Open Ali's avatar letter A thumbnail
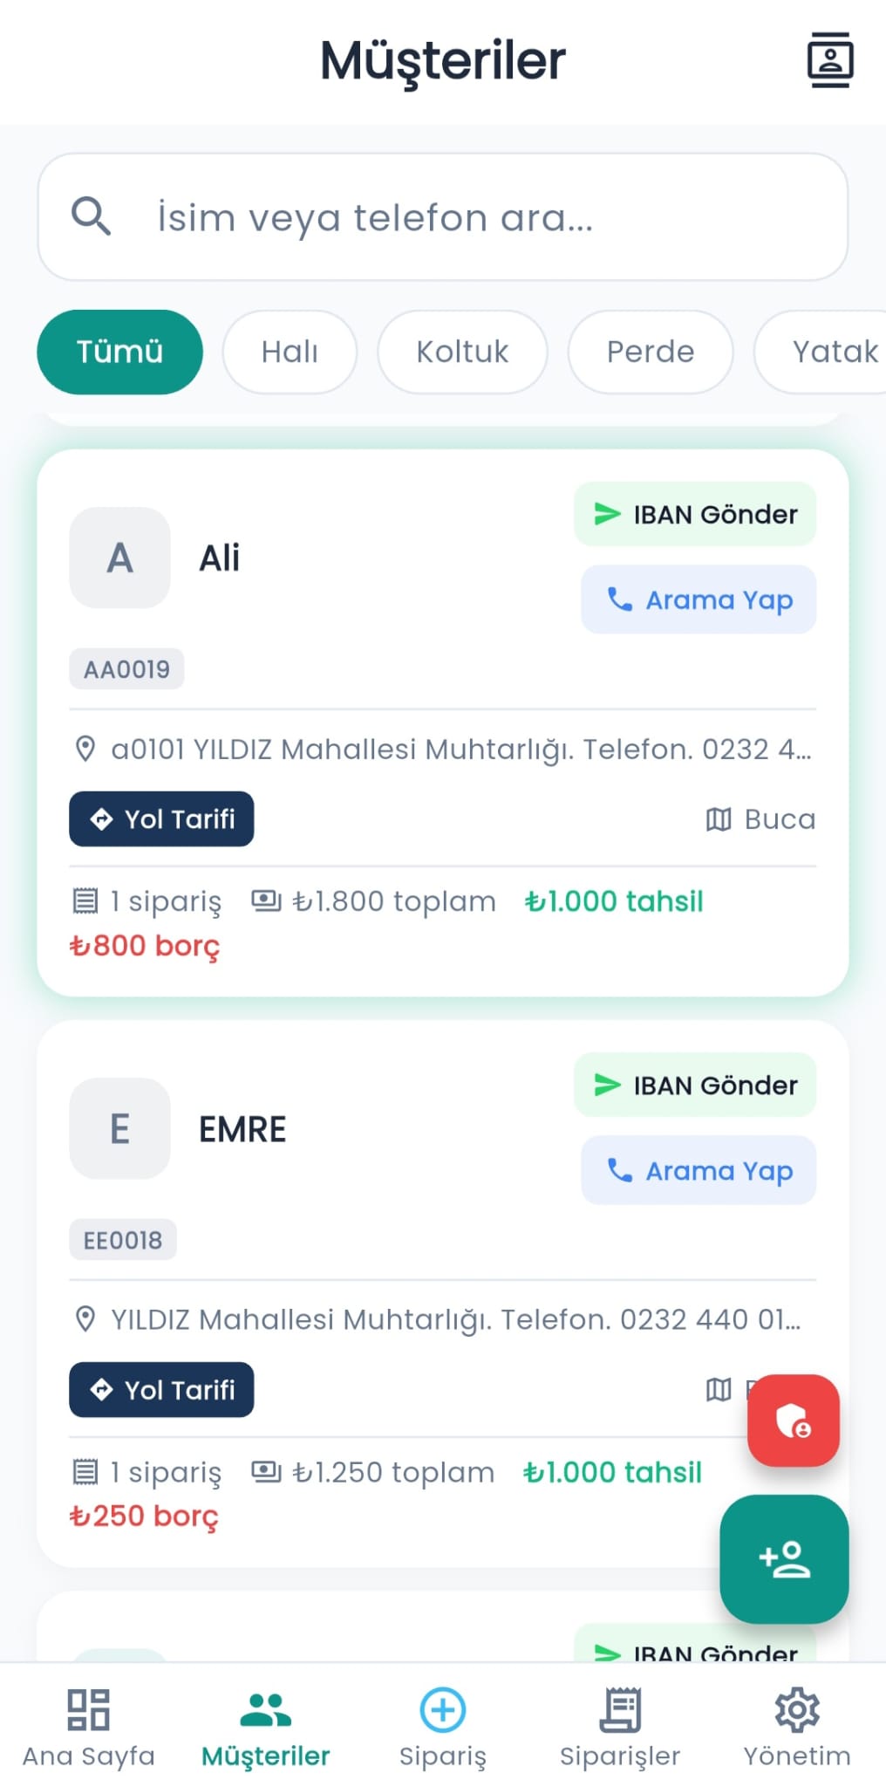This screenshot has width=886, height=1787. (x=119, y=558)
